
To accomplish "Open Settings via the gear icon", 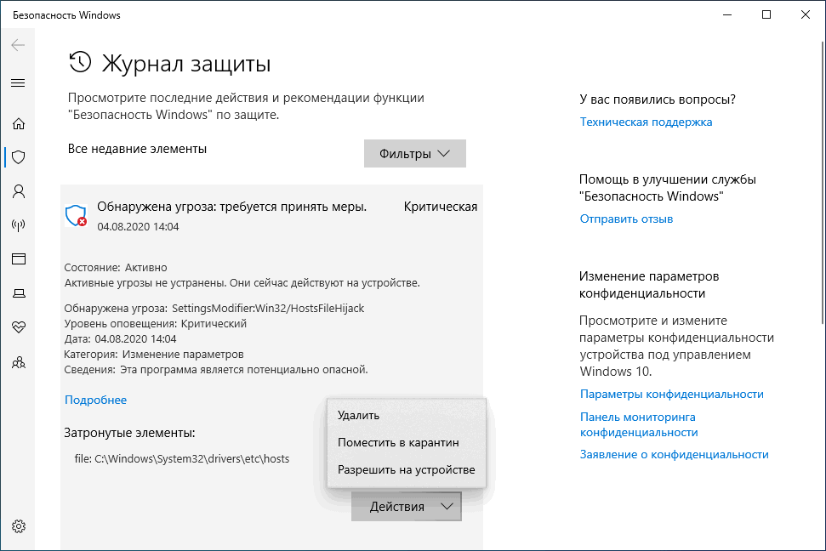I will coord(19,525).
